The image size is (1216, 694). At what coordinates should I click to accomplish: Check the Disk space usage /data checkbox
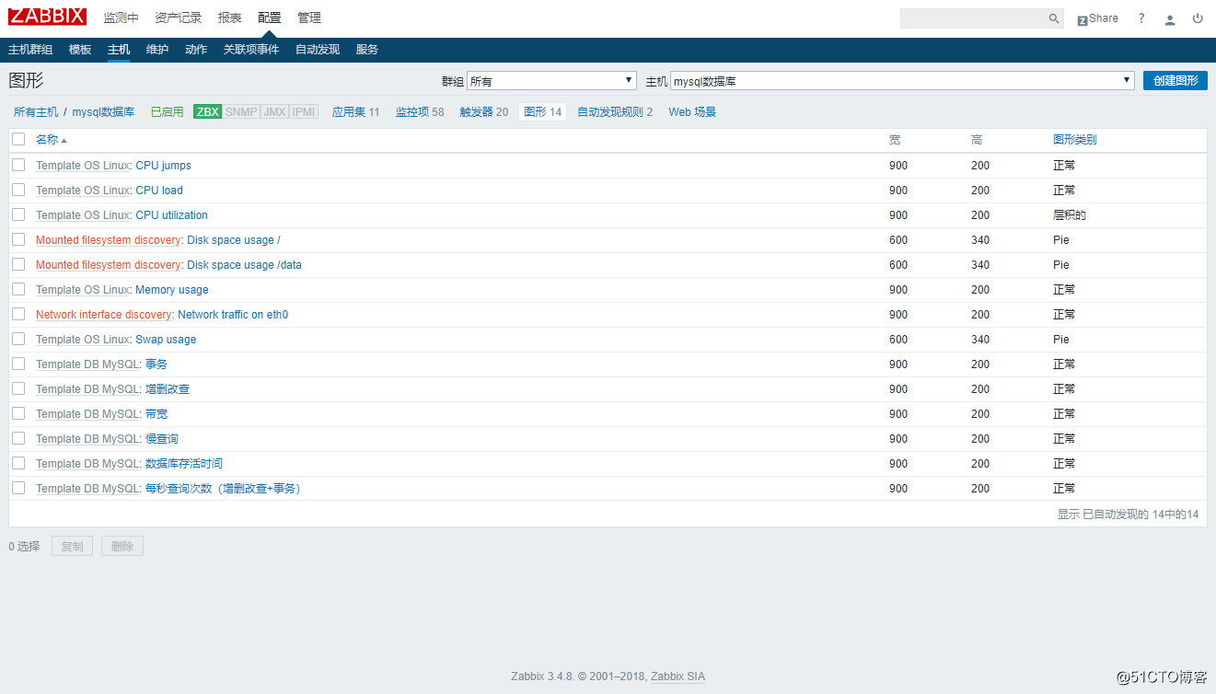[18, 264]
